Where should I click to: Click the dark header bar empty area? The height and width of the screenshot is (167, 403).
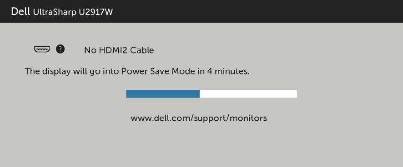pyautogui.click(x=257, y=11)
